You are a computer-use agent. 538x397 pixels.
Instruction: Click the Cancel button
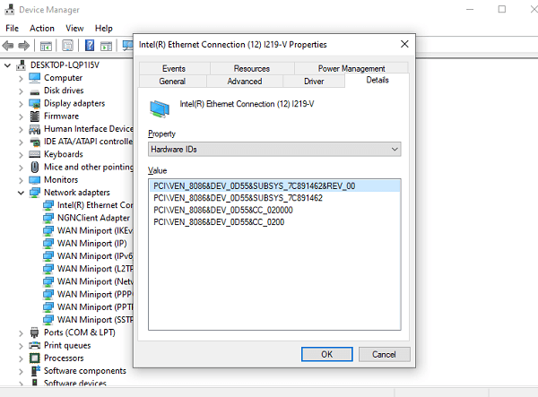[385, 354]
